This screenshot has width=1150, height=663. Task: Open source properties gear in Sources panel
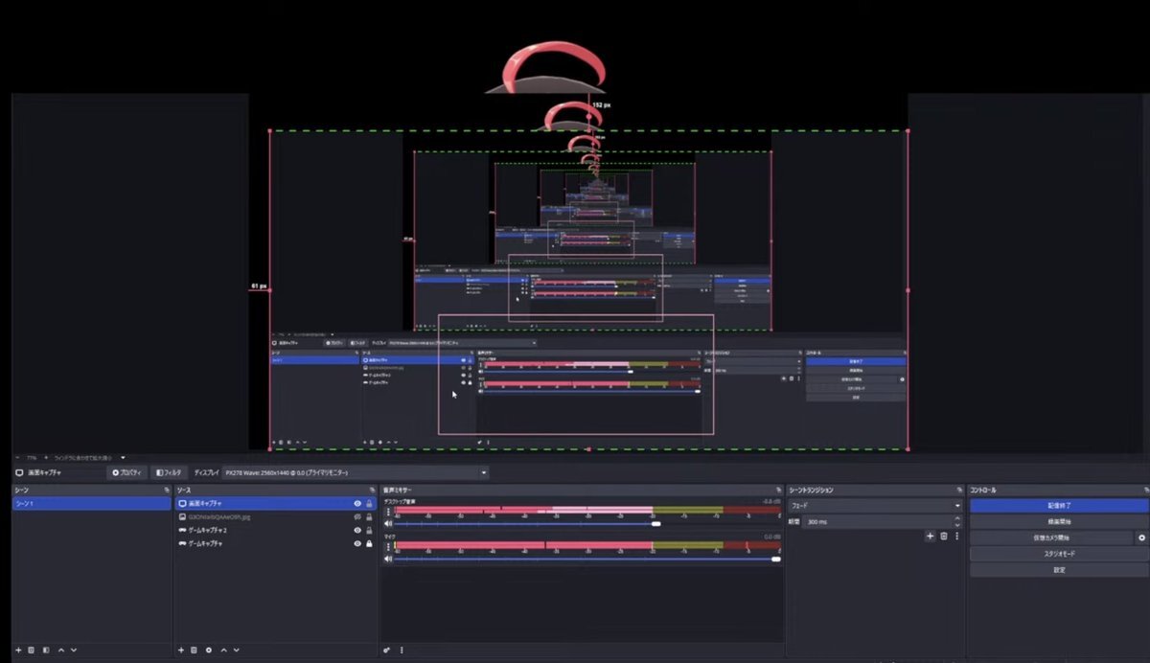tap(209, 650)
